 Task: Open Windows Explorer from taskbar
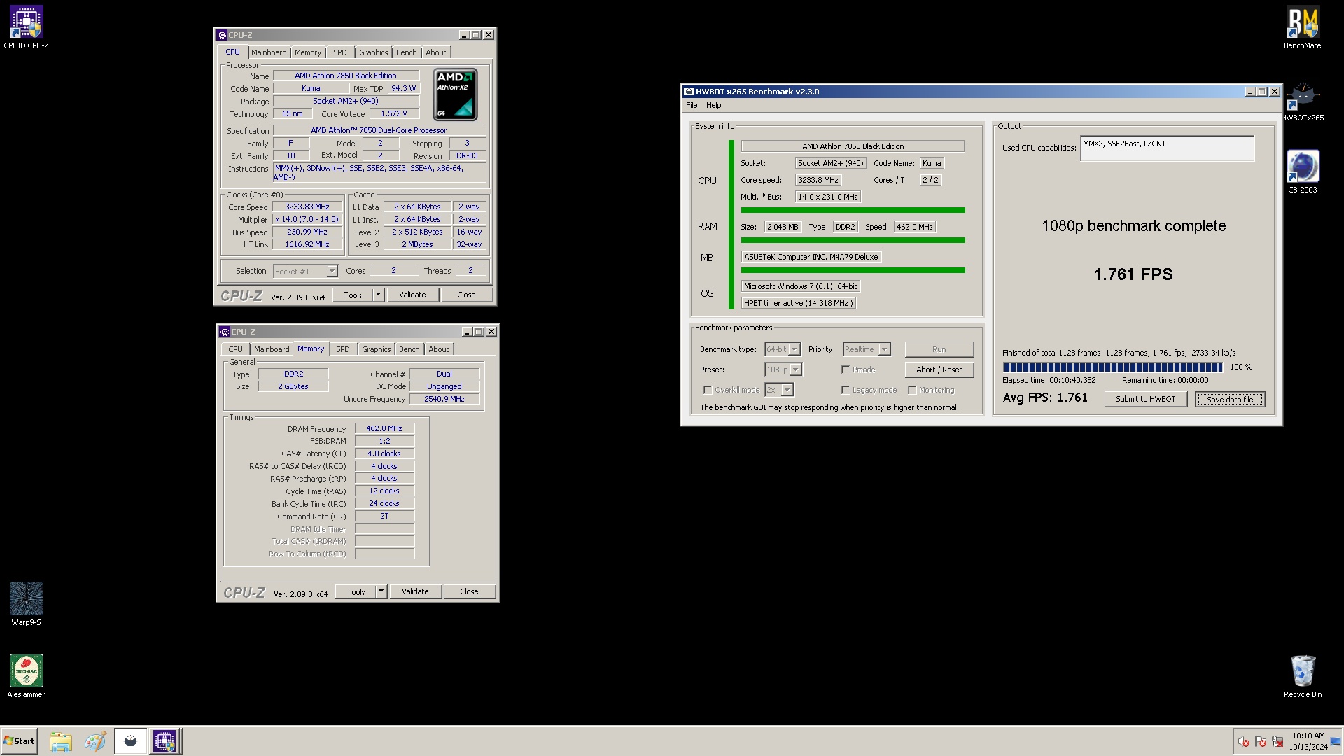pos(61,741)
